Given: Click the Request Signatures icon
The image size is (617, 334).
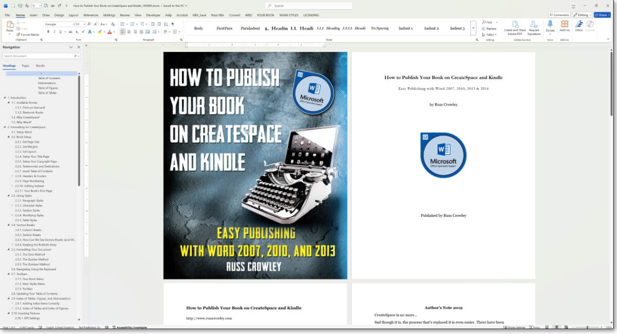Looking at the screenshot, I should click(534, 27).
